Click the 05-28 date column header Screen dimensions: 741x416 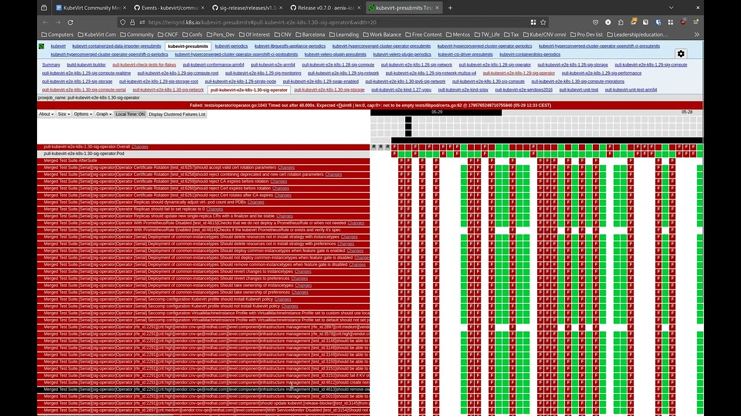pos(687,112)
